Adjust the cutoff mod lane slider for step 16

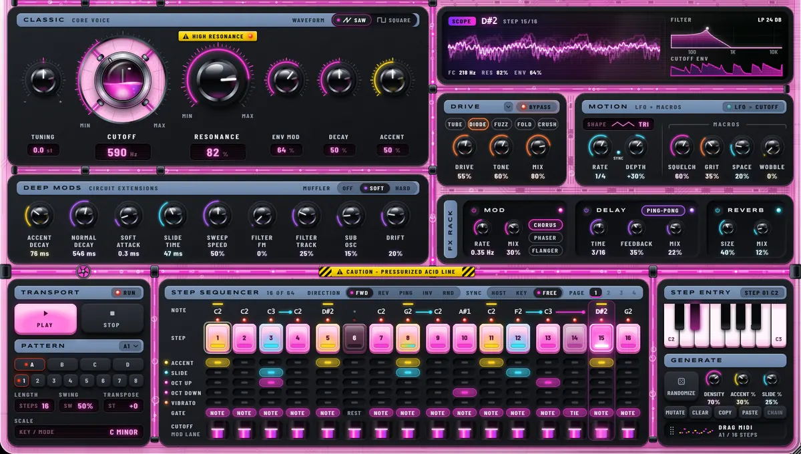coord(628,431)
